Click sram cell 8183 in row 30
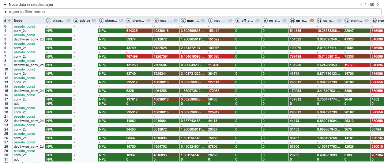This screenshot has width=384, height=163. [x=357, y=155]
